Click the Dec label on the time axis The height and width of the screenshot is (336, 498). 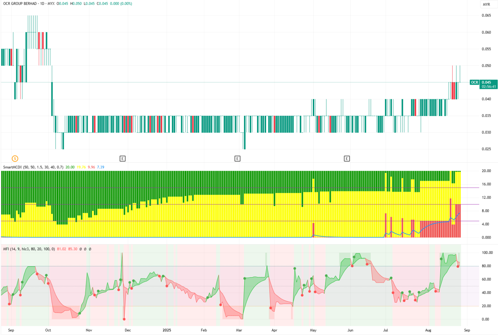coord(128,330)
